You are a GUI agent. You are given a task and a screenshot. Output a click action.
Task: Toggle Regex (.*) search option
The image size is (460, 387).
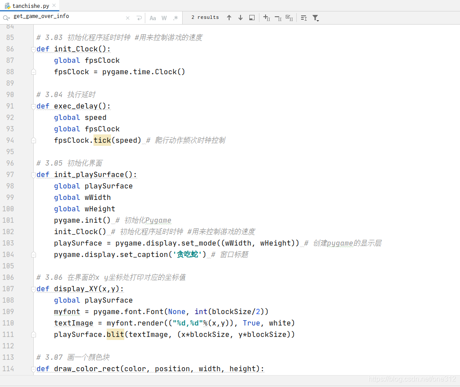(x=176, y=18)
